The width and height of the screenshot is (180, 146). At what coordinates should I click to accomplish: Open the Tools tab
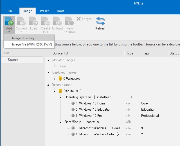(60, 11)
